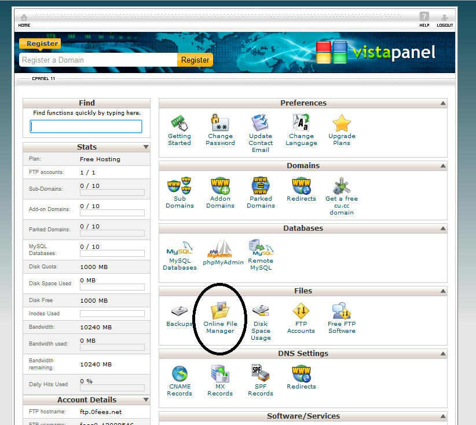Collapse the Domains section
476x425 pixels.
(x=443, y=166)
